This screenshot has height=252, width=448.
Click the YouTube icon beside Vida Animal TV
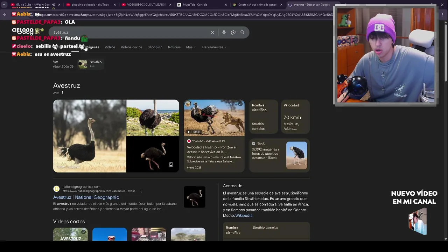pyautogui.click(x=189, y=141)
